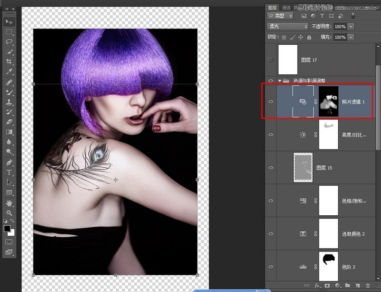Click the Create new layer icon

pyautogui.click(x=359, y=286)
